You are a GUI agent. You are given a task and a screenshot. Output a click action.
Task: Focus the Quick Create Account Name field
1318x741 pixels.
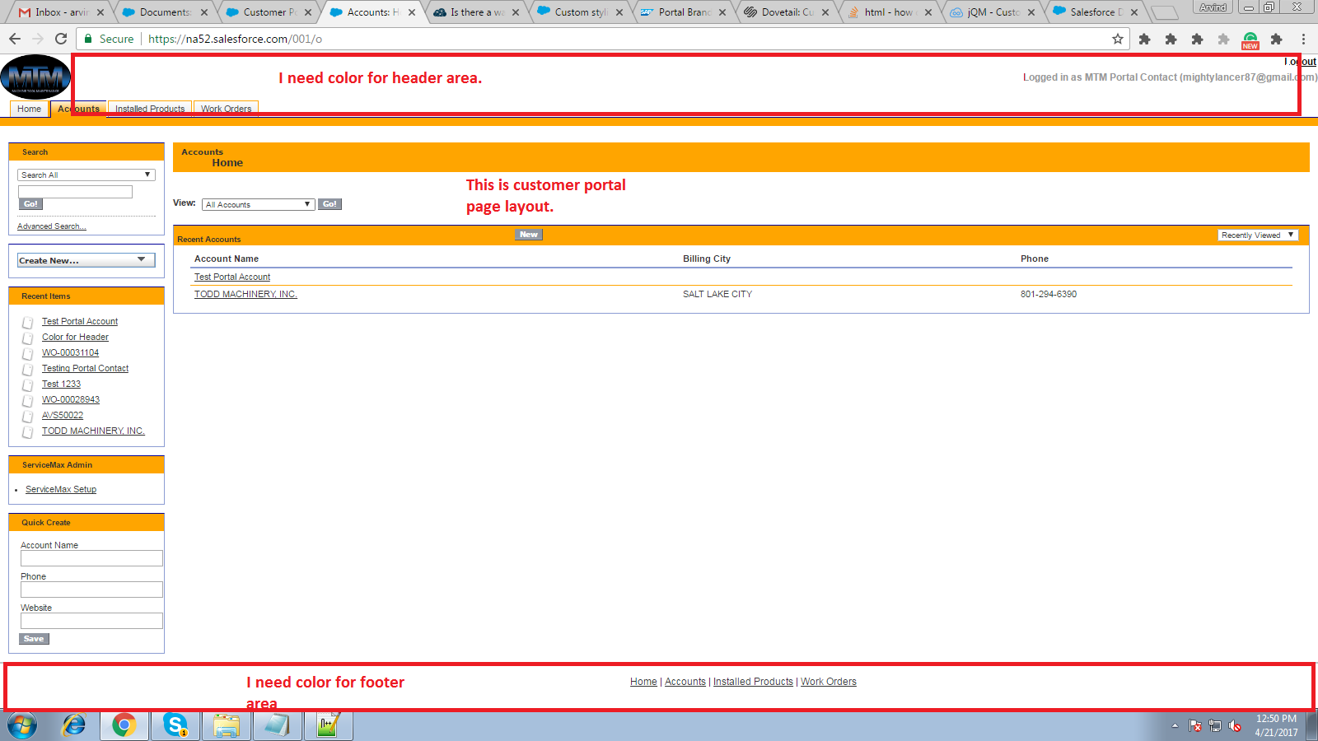coord(91,558)
